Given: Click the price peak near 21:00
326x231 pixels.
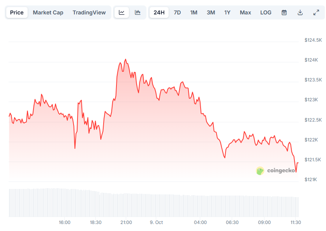Looking at the screenshot, I should 125,60.
